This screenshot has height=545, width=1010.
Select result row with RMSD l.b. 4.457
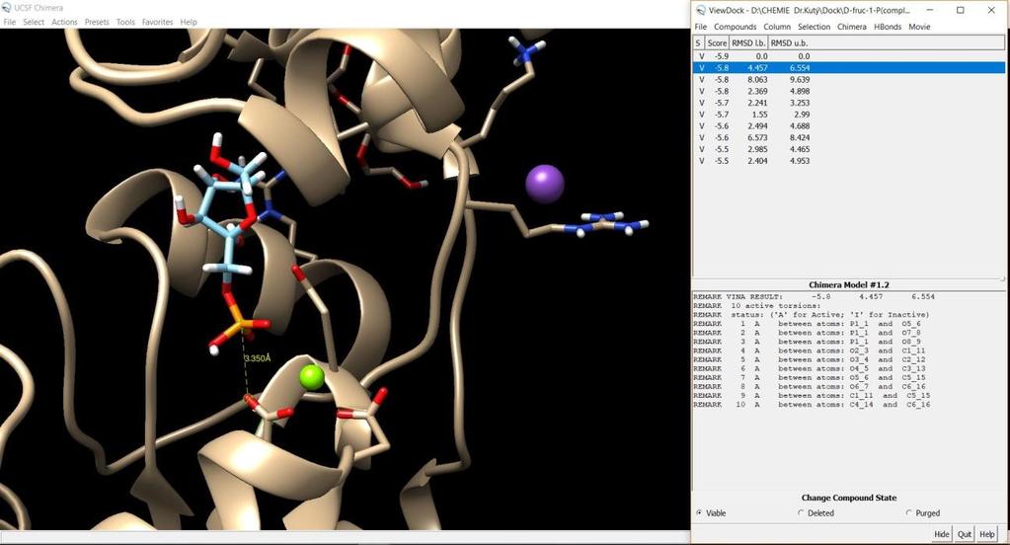(x=848, y=68)
